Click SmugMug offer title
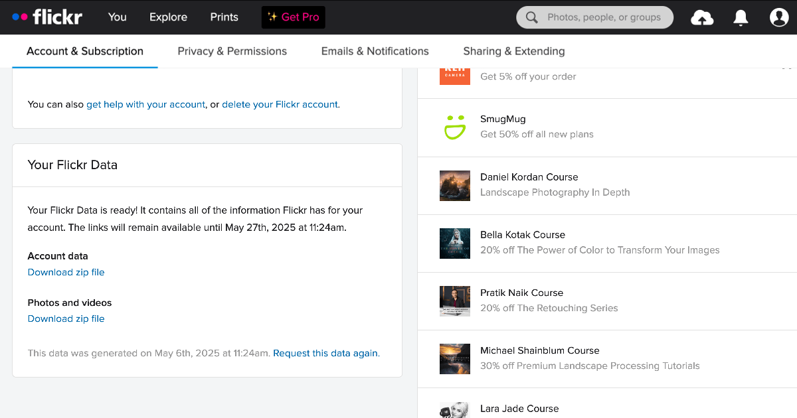 [503, 119]
